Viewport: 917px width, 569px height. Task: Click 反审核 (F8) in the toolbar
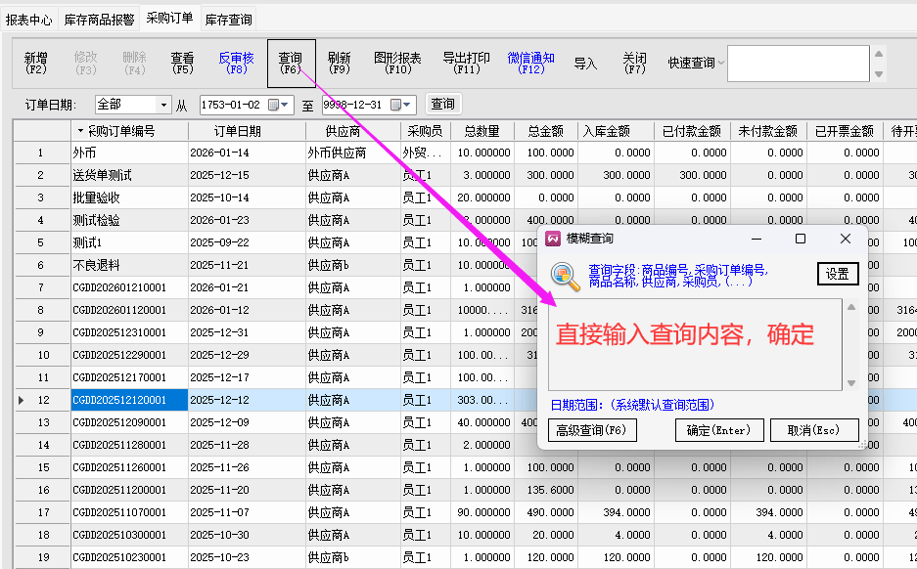[236, 64]
